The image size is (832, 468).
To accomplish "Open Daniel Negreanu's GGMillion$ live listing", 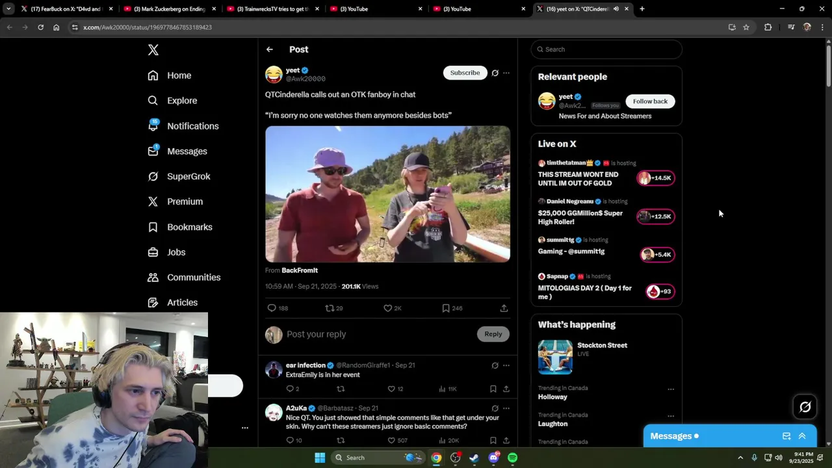I will (606, 213).
